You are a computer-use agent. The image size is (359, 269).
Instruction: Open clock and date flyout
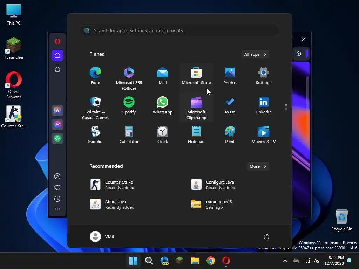click(334, 261)
